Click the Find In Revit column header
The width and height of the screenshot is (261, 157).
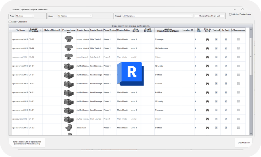(208, 30)
